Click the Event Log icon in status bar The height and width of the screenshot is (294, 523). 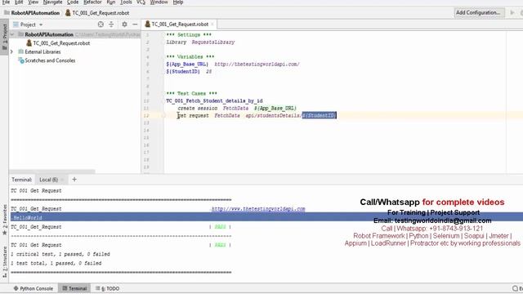pyautogui.click(x=516, y=288)
